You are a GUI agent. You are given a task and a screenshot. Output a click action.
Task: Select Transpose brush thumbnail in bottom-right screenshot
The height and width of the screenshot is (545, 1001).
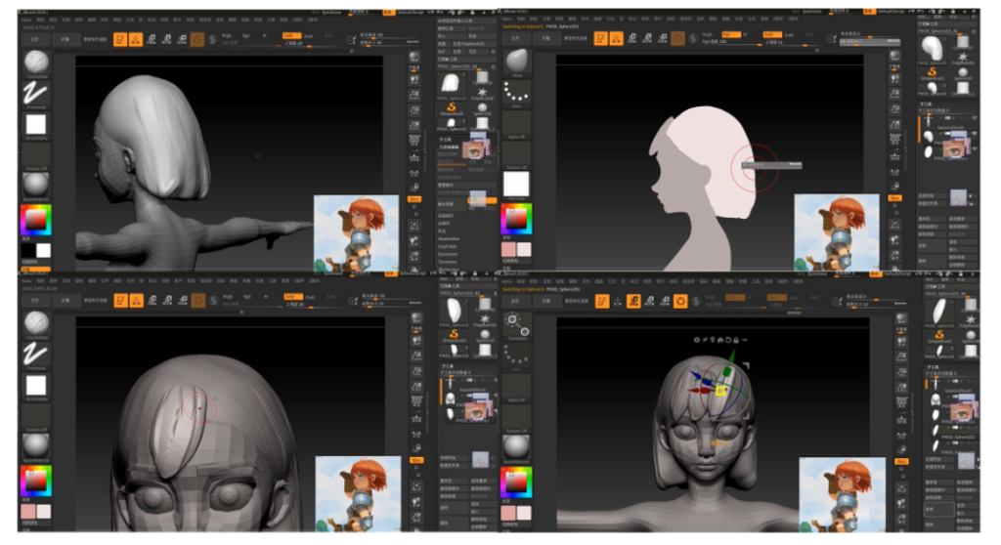tap(516, 325)
